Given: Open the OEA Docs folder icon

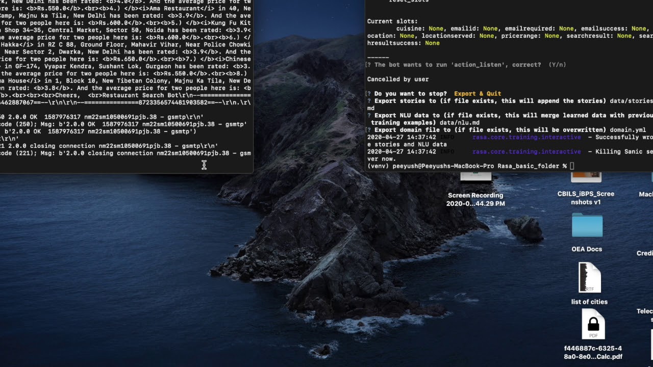Looking at the screenshot, I should pyautogui.click(x=587, y=226).
